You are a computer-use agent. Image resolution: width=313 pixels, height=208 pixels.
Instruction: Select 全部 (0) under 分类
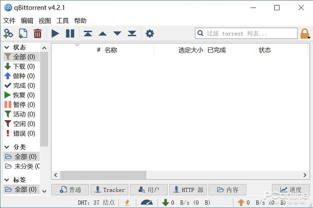click(21, 157)
